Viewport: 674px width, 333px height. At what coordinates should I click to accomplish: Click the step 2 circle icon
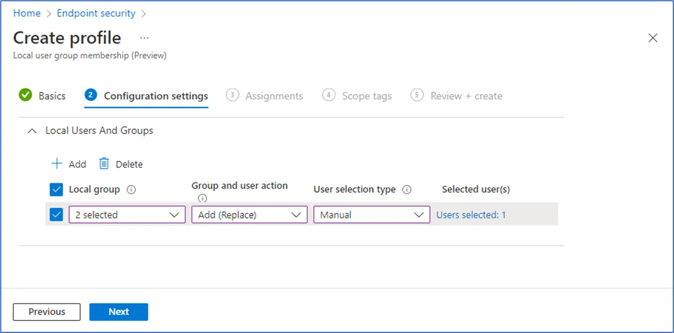point(91,95)
